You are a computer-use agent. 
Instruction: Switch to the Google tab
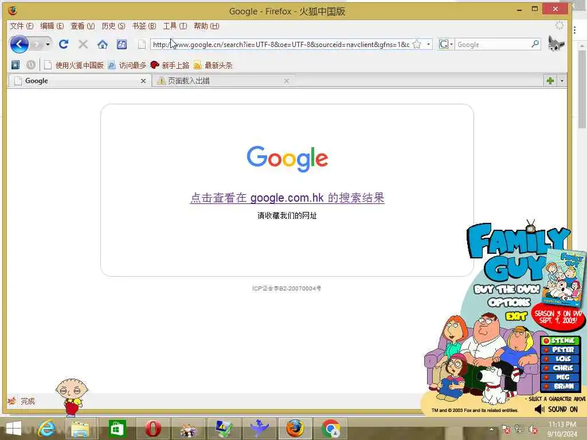point(80,81)
